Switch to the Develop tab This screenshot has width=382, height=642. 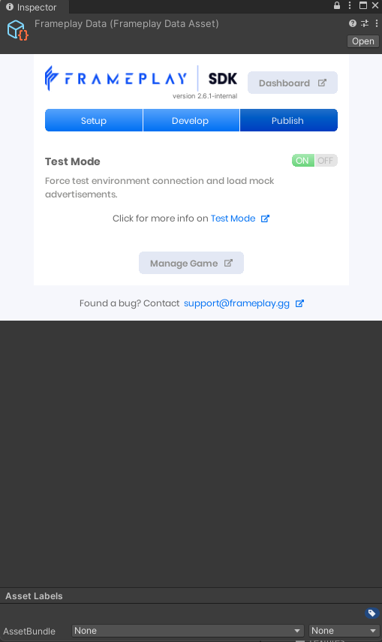click(x=191, y=120)
